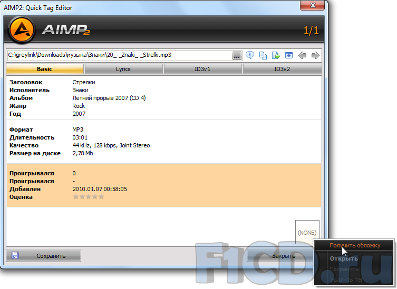Click added date 2010.01.07 00:58:05

click(x=100, y=189)
